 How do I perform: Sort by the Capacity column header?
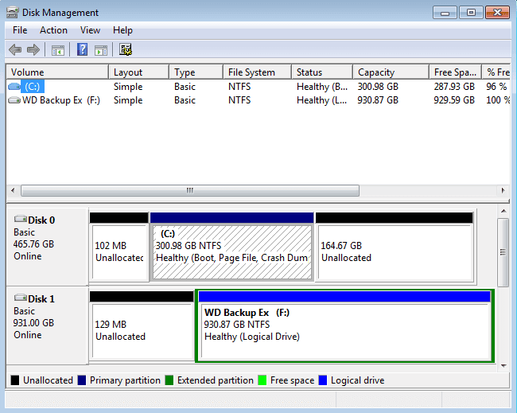pyautogui.click(x=376, y=72)
